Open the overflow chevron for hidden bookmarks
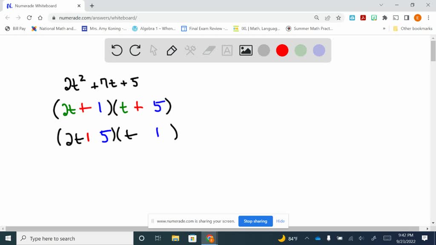 (x=384, y=28)
